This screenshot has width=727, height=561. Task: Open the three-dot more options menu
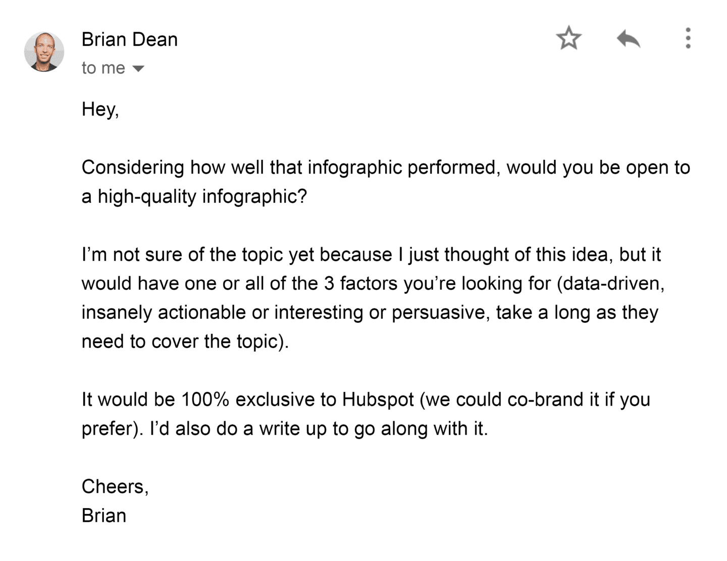688,38
